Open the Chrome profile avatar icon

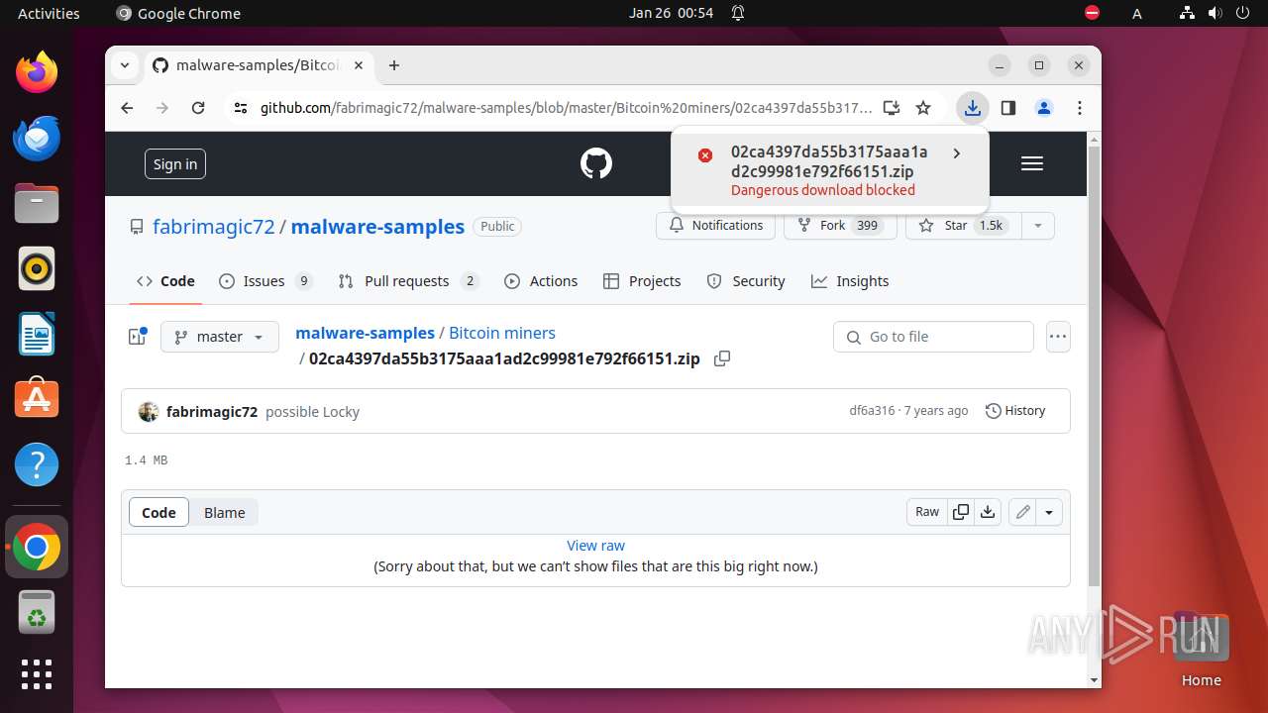(x=1044, y=108)
